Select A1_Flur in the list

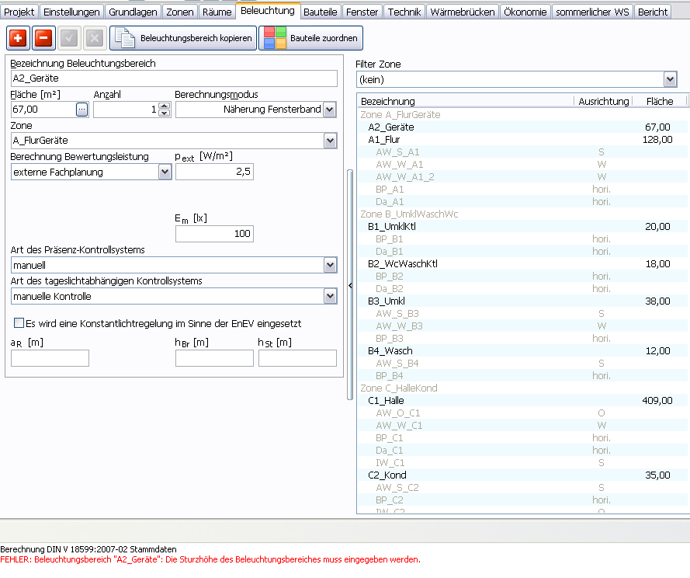(522, 140)
